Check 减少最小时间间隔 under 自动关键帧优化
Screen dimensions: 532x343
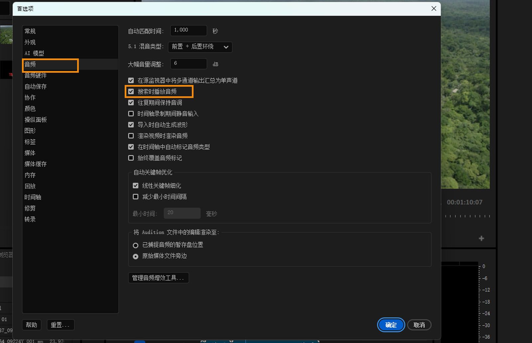click(x=136, y=197)
